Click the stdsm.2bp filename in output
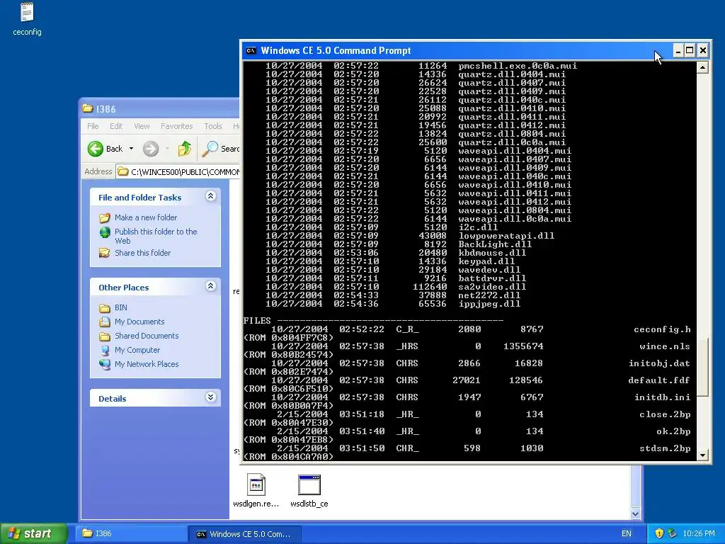 (665, 448)
